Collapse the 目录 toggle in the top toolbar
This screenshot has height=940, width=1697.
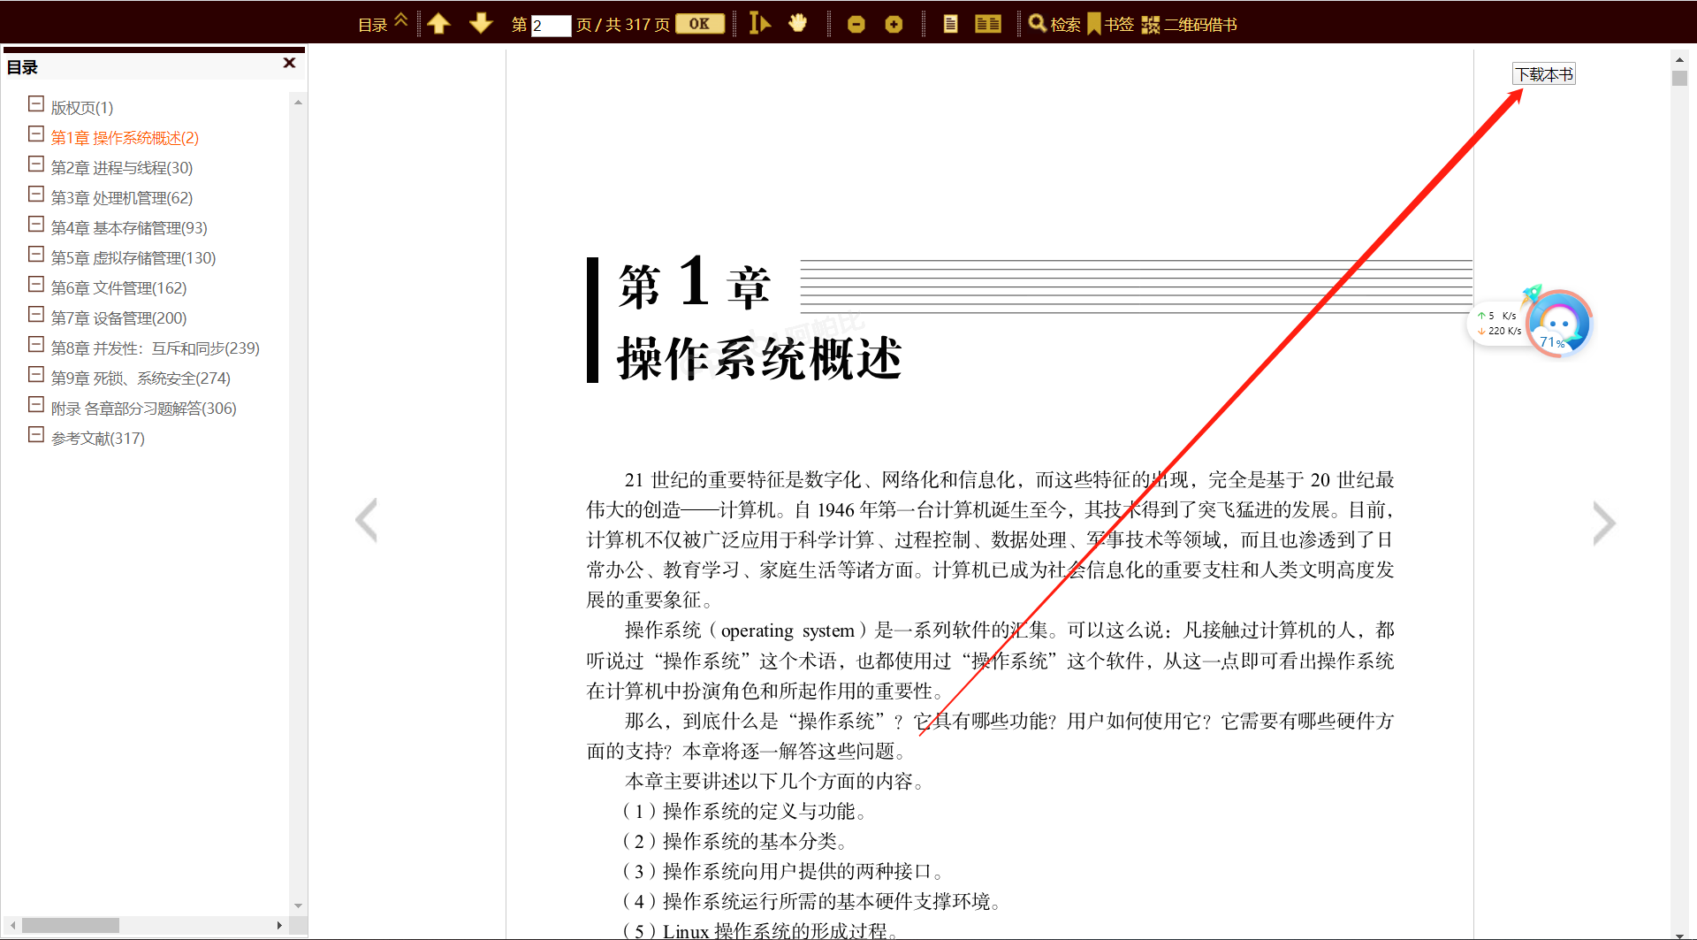pyautogui.click(x=382, y=24)
